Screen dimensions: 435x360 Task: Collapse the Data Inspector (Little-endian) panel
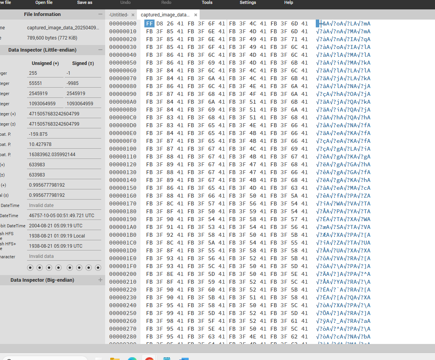(x=100, y=50)
